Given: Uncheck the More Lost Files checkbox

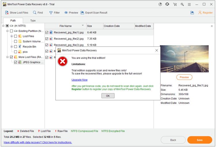Looking at the screenshot, I should coord(12,57).
